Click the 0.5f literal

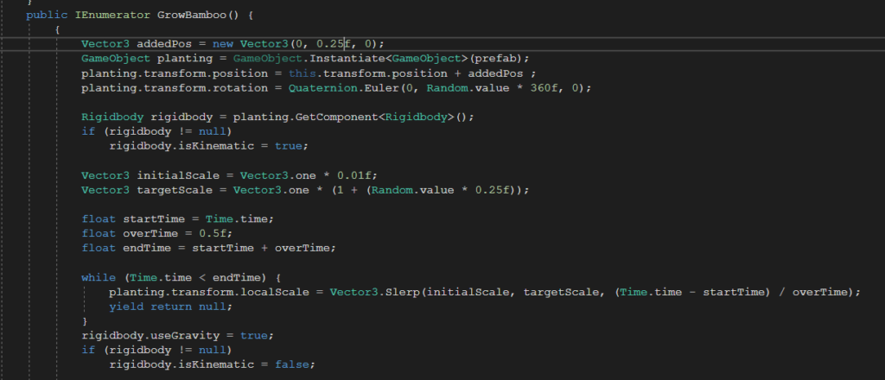tap(213, 233)
